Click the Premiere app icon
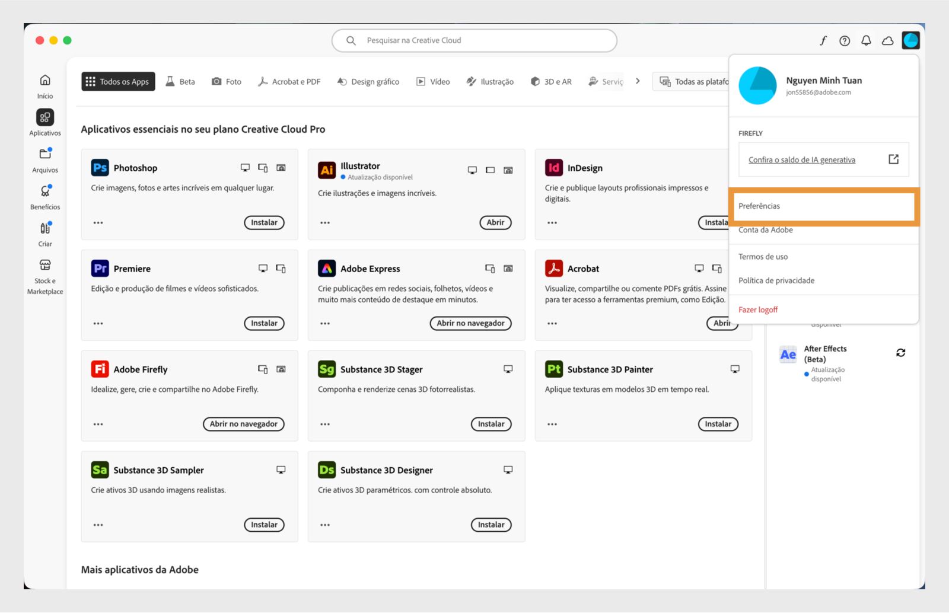Image resolution: width=949 pixels, height=613 pixels. click(x=100, y=269)
